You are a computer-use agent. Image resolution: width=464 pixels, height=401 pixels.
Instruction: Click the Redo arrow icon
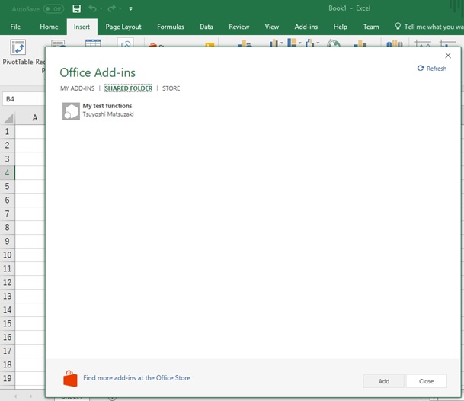pos(111,8)
